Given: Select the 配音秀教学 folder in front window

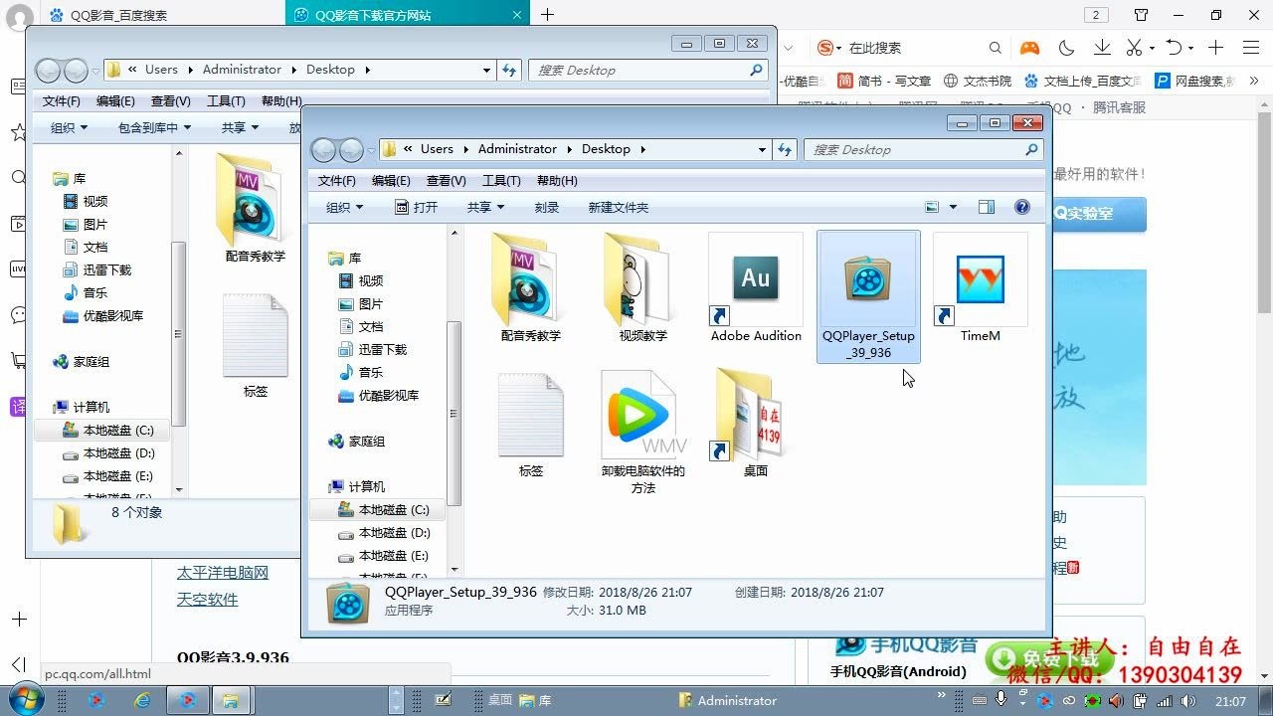Looking at the screenshot, I should click(x=530, y=288).
